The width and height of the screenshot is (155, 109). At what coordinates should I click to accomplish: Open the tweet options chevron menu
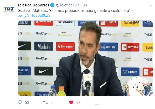151,5
